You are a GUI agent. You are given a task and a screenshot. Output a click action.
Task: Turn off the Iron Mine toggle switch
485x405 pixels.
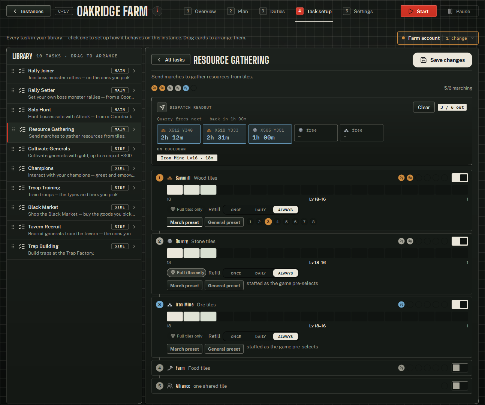click(460, 304)
